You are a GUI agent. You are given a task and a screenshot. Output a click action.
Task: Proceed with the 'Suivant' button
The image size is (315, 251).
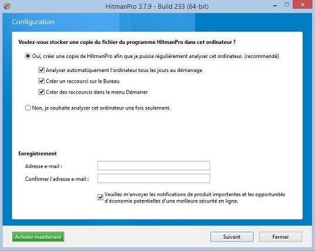click(x=232, y=237)
